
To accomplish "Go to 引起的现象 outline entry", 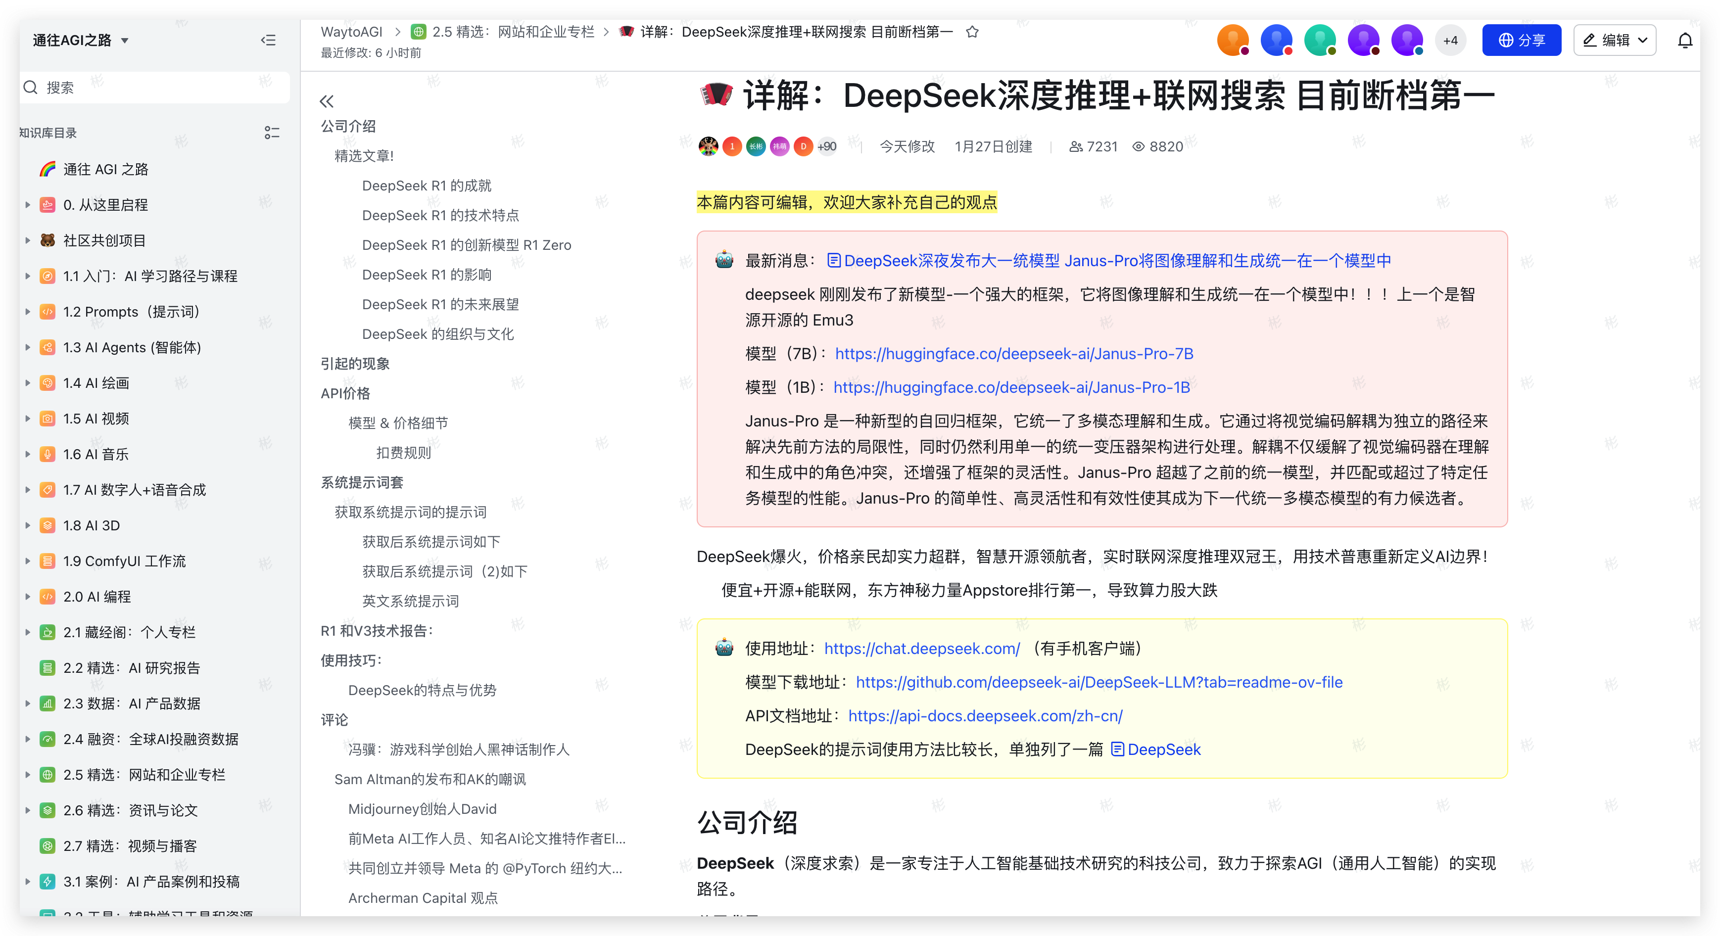I will click(x=355, y=364).
